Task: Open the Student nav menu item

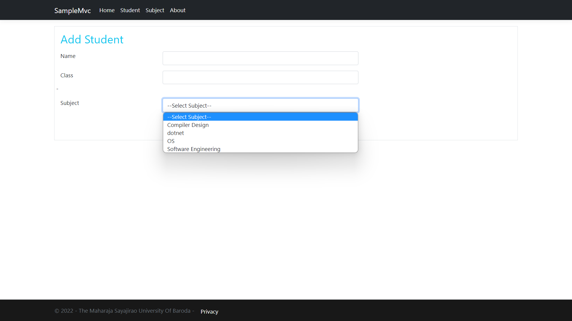Action: click(130, 10)
